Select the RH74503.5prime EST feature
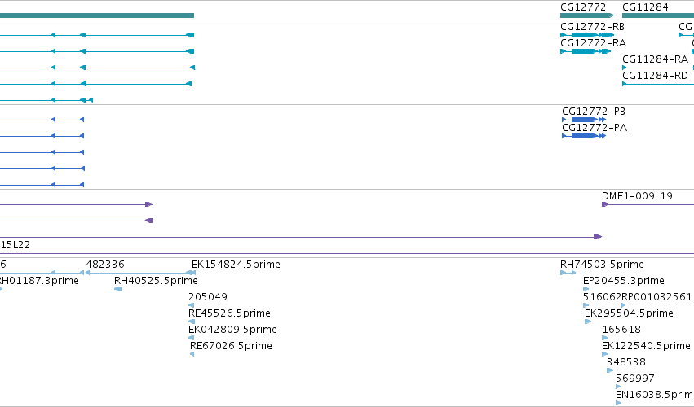Image resolution: width=694 pixels, height=407 pixels. click(568, 273)
